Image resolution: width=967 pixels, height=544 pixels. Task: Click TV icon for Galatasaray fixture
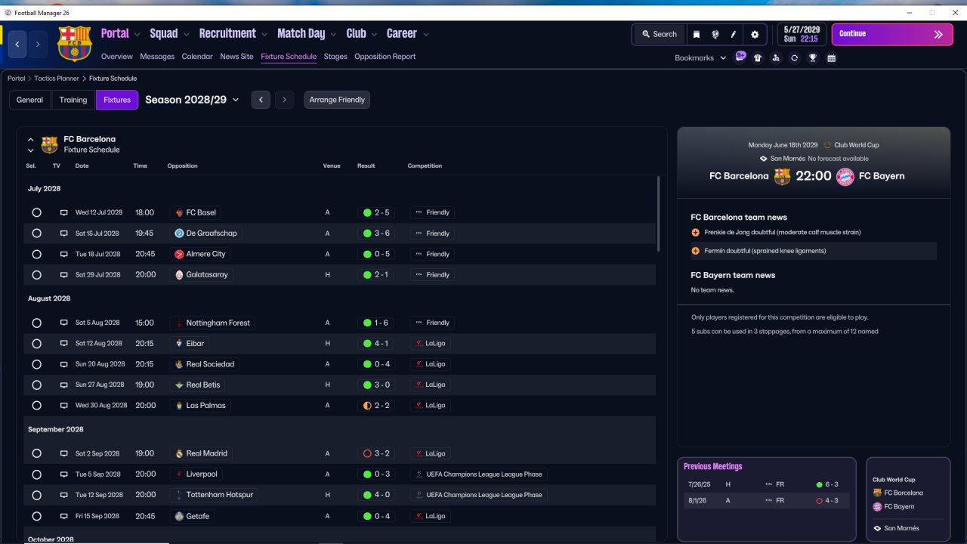pos(64,275)
